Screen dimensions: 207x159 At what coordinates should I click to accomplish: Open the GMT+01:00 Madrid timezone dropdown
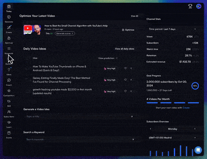(172, 138)
